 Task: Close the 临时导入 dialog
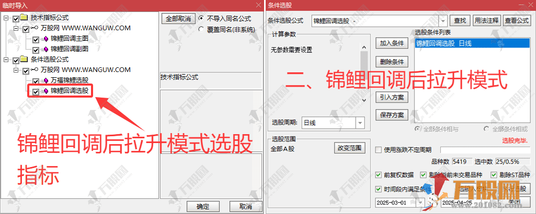pyautogui.click(x=258, y=5)
